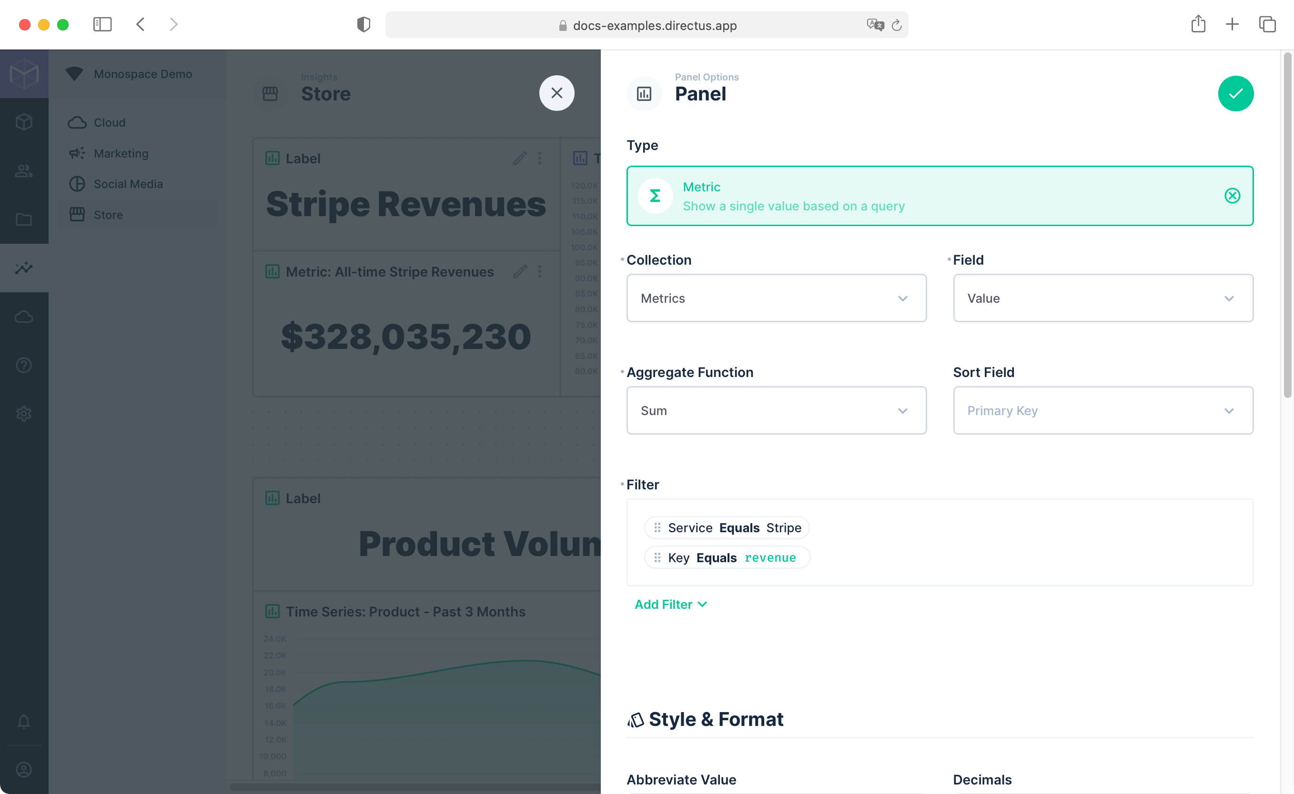This screenshot has width=1294, height=794.
Task: Open the Content module cube icon
Action: [x=24, y=122]
